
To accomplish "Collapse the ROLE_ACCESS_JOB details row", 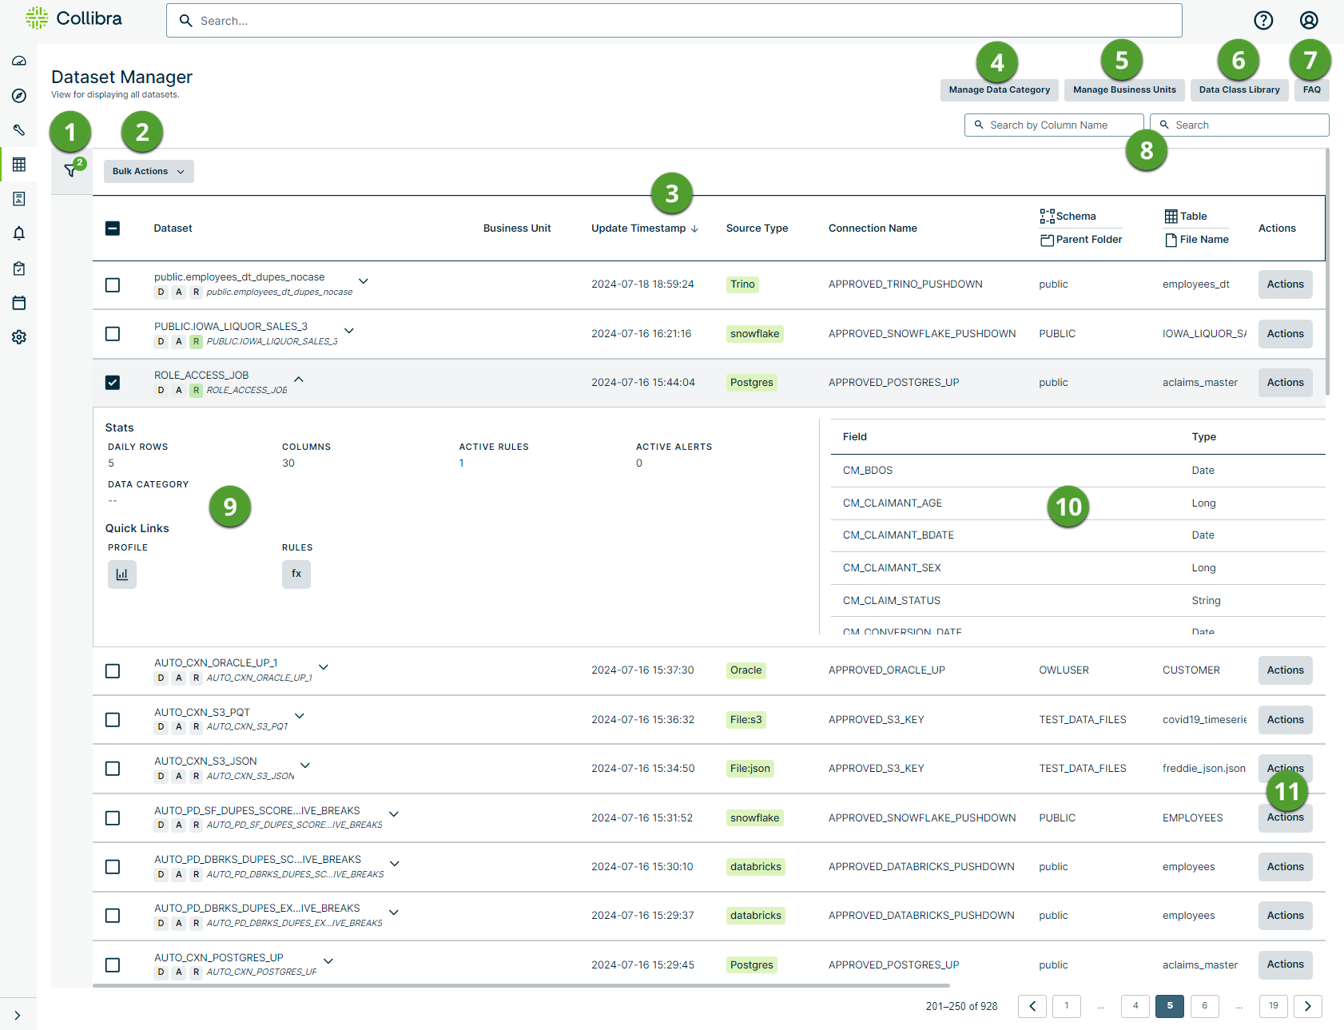I will coord(299,380).
